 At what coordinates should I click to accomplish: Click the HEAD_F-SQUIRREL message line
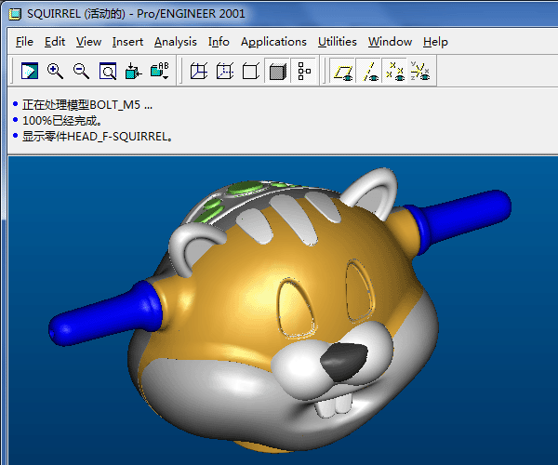(98, 137)
